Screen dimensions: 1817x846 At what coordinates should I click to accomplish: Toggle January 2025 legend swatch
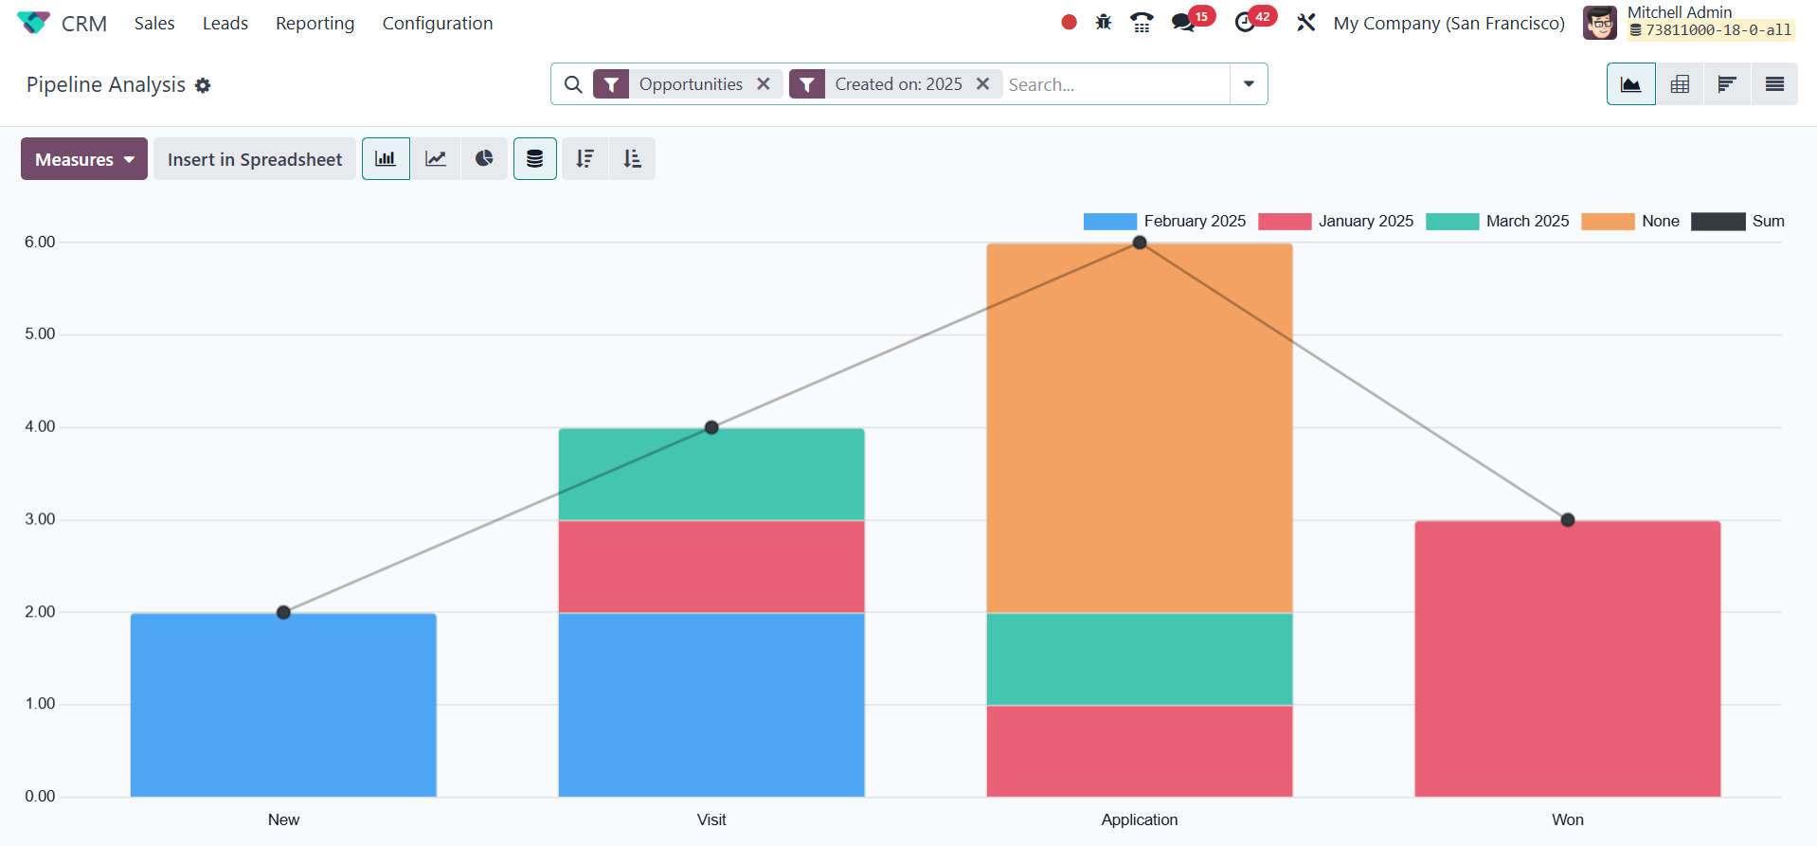1285,221
